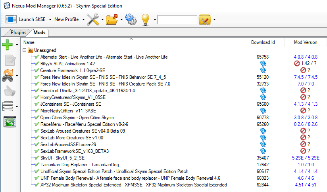Toggle checkmark for FNIS Behavior SE
The width and height of the screenshot is (327, 192).
(x=37, y=77)
